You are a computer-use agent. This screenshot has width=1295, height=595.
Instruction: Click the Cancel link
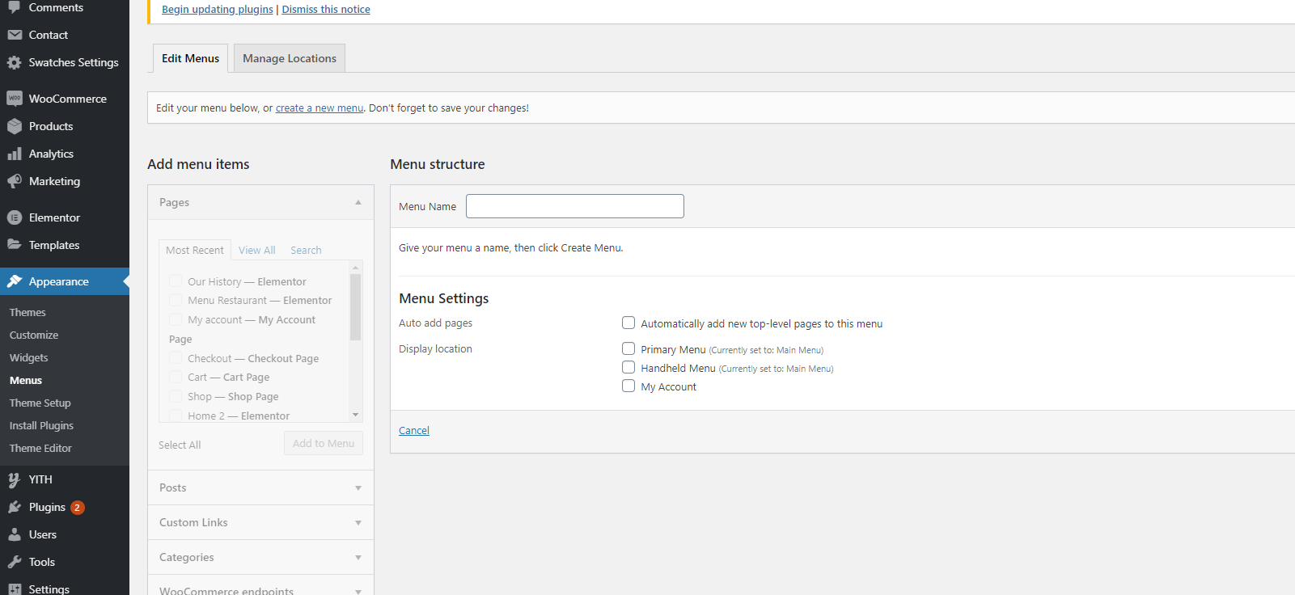coord(414,431)
